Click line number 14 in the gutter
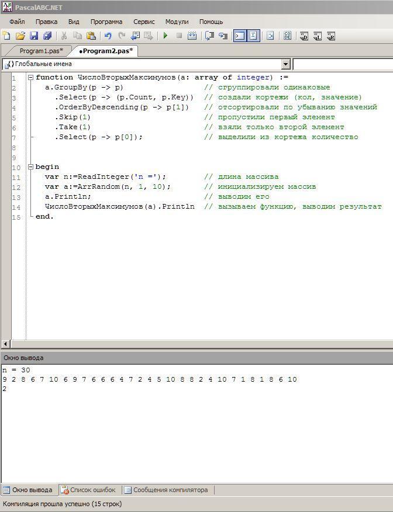 click(x=16, y=207)
